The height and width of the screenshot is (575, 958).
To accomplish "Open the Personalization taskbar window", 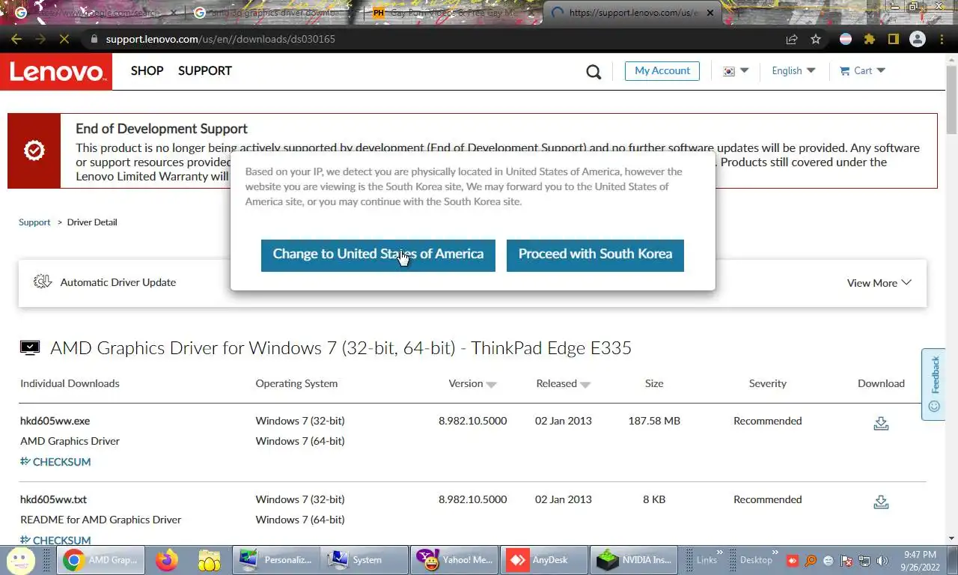I will tap(276, 559).
